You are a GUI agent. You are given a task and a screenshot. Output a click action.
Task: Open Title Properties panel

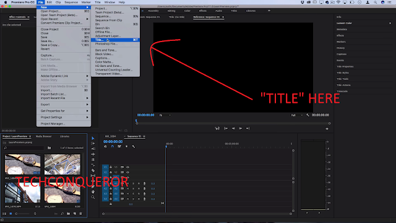(x=345, y=67)
